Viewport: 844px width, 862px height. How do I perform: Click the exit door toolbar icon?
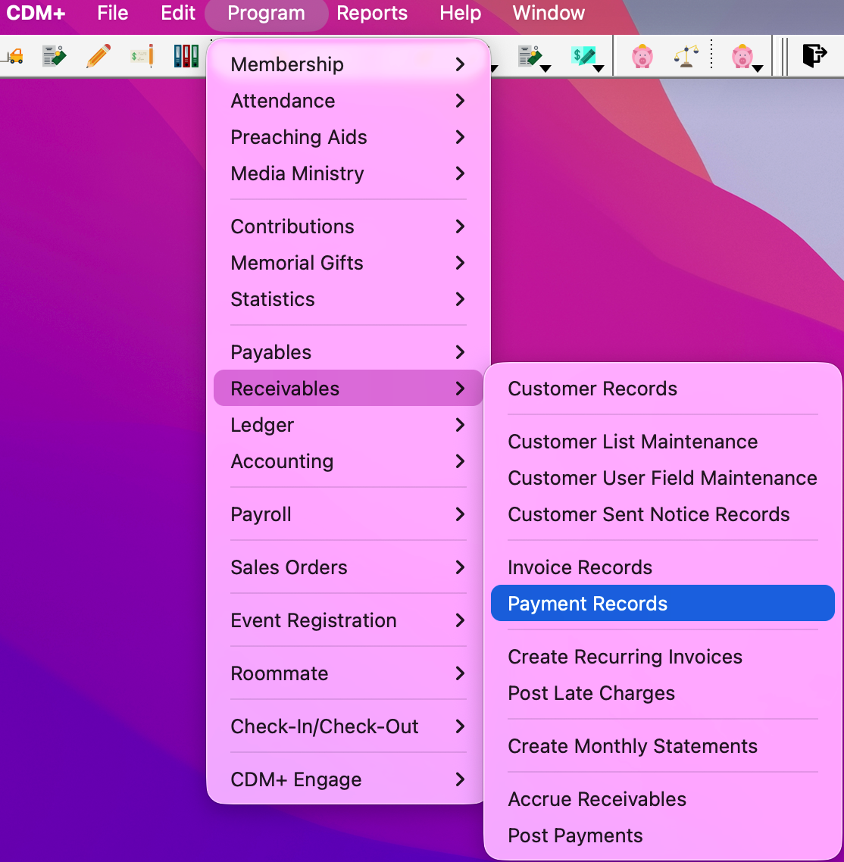(814, 56)
